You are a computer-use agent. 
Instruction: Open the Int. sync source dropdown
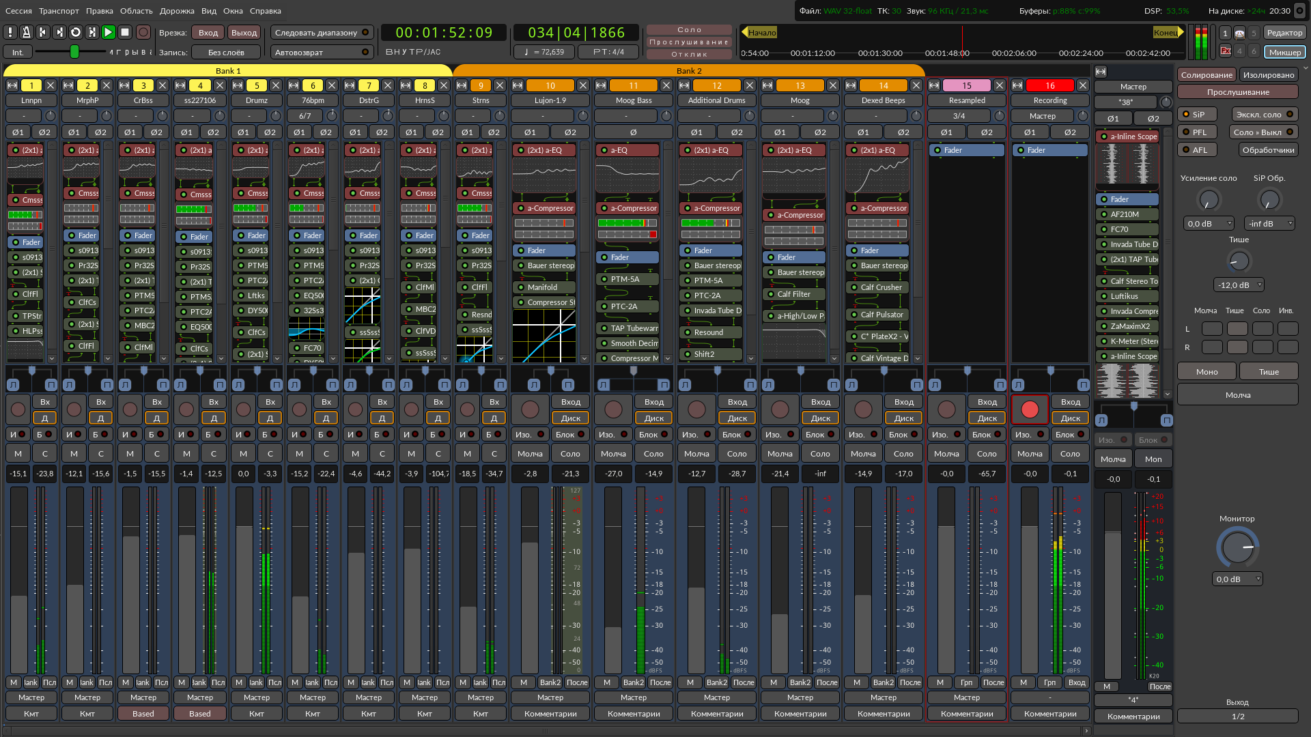[18, 52]
